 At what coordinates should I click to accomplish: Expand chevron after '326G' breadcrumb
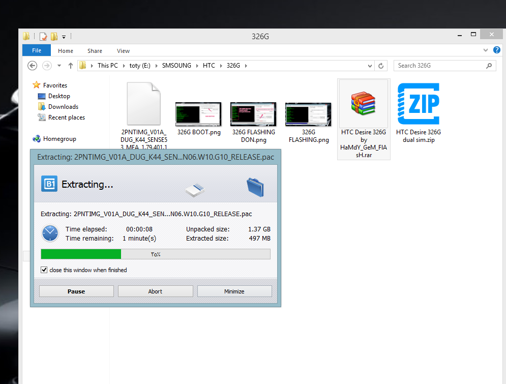(246, 66)
